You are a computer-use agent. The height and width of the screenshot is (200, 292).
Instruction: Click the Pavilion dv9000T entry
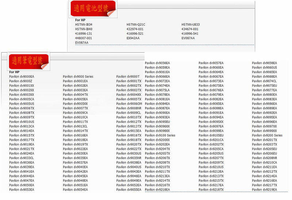tap(128, 76)
